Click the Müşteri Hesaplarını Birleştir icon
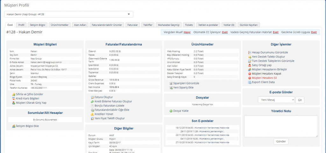This screenshot has width=326, height=153. (250, 70)
